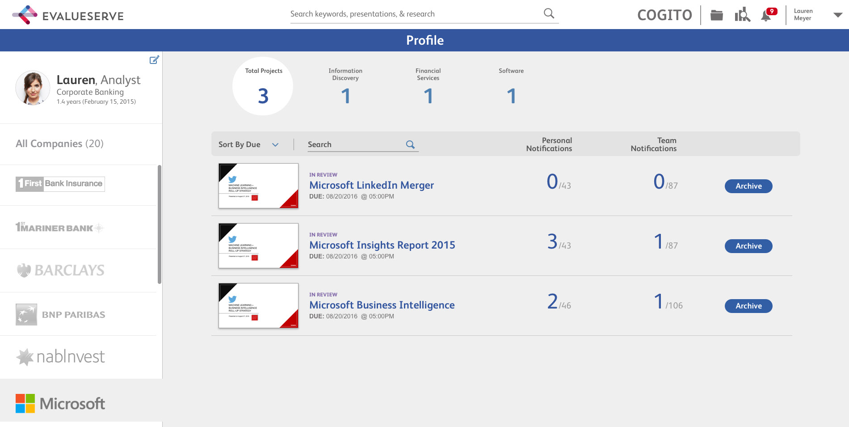Click personal notifications 2/46 for Business Intelligence
The height and width of the screenshot is (427, 849).
(x=559, y=302)
